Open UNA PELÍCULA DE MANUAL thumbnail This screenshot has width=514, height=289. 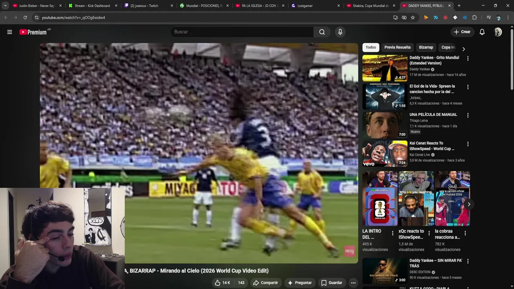pyautogui.click(x=385, y=125)
